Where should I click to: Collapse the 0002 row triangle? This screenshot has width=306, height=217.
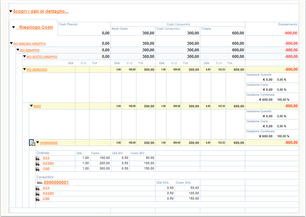click(x=31, y=106)
